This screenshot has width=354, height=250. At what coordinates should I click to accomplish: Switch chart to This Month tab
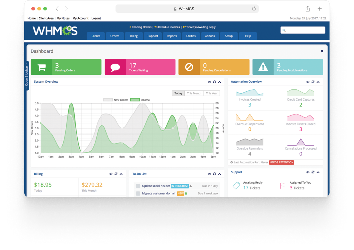click(x=194, y=93)
